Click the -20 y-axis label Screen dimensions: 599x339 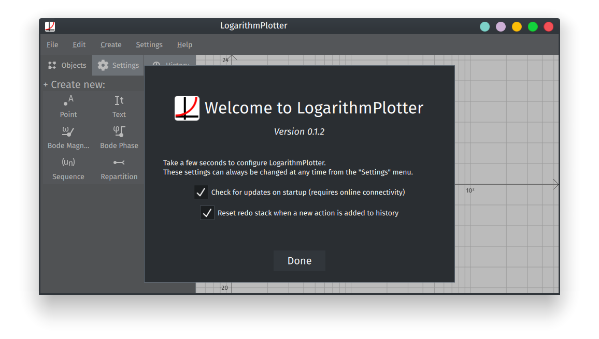(x=224, y=288)
